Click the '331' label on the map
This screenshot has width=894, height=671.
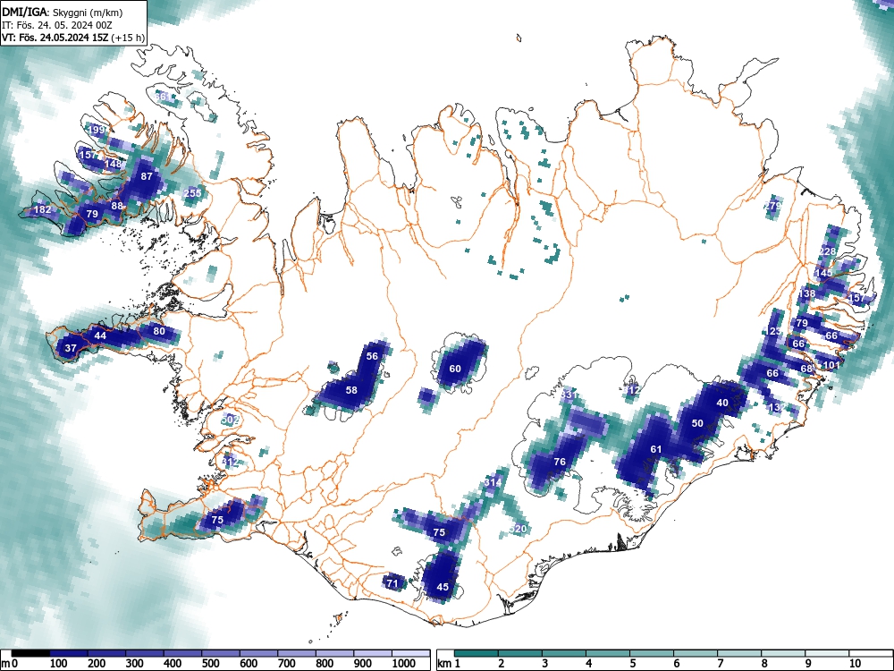569,395
